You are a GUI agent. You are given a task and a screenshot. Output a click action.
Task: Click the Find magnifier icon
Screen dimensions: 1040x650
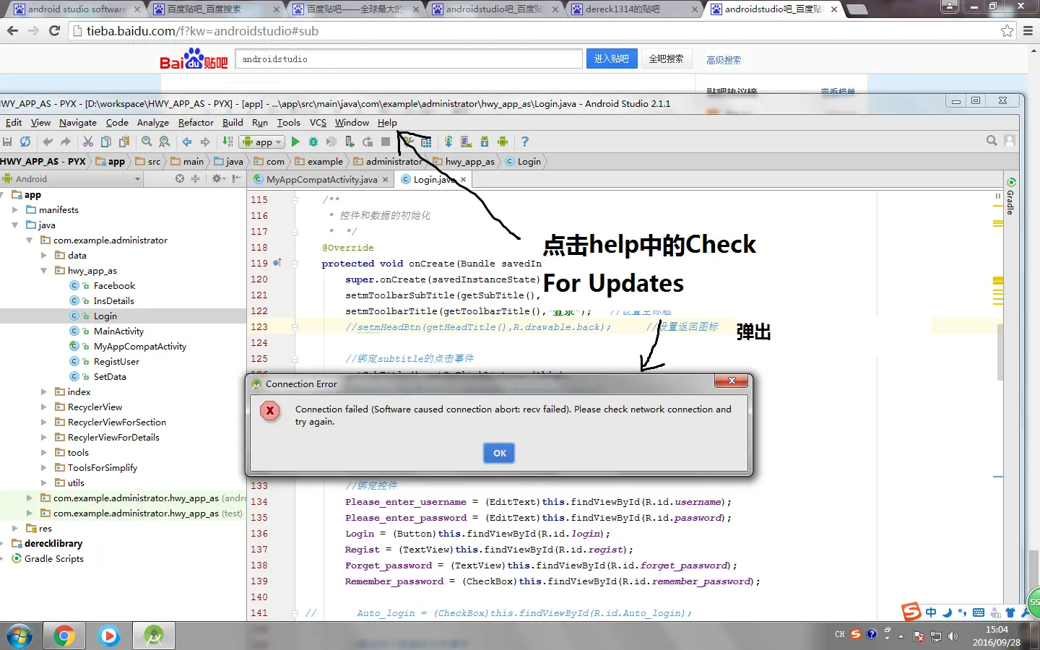(147, 142)
